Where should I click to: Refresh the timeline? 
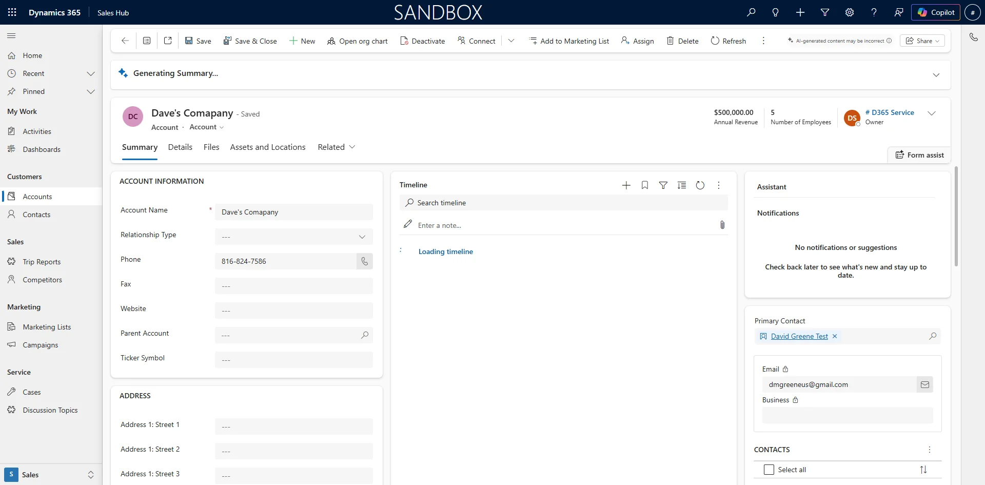tap(700, 185)
